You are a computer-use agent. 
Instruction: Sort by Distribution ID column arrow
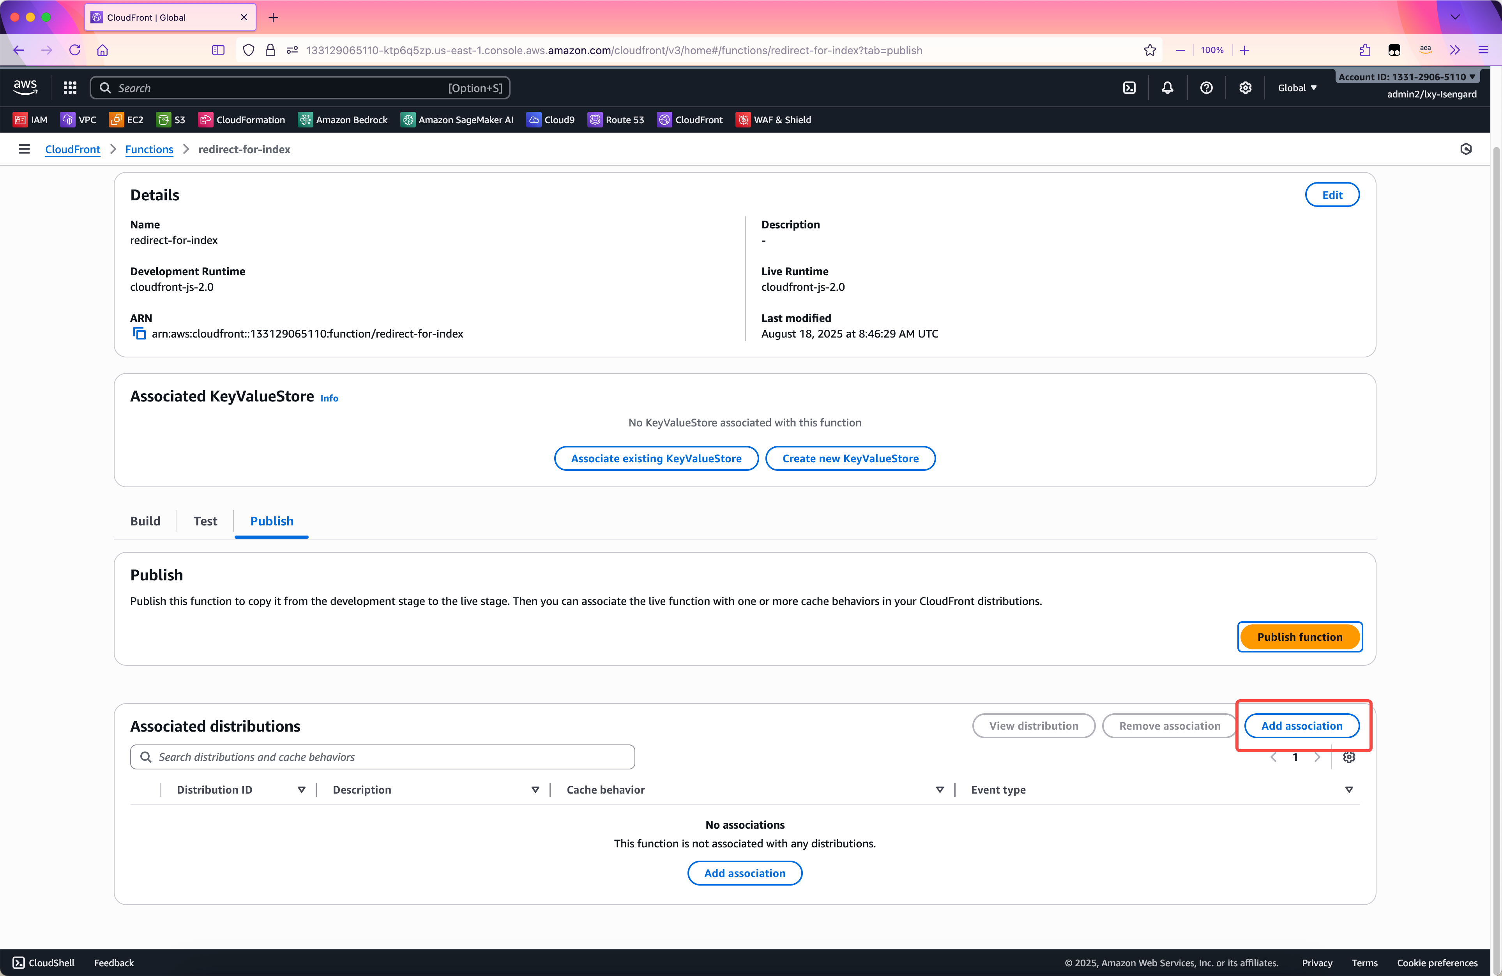click(x=302, y=790)
